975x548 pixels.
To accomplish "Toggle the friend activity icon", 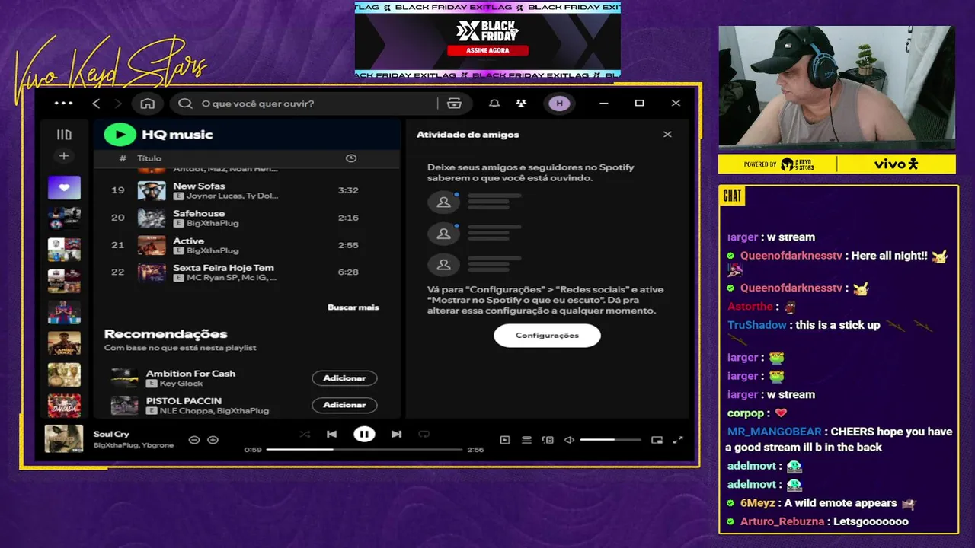I will tap(521, 104).
